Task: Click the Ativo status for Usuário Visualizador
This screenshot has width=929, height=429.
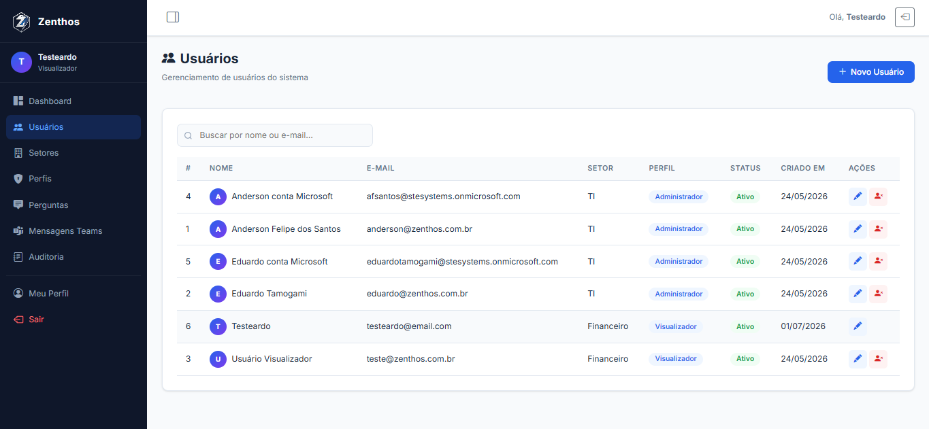Action: point(745,359)
